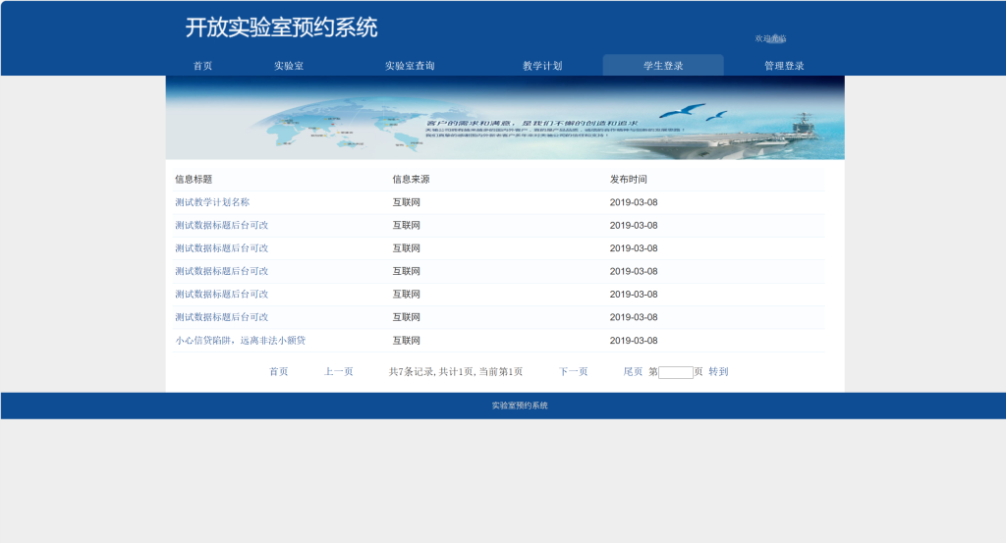Screen dimensions: 1006x543
Task: Jump to the last page with 尾页
Action: pyautogui.click(x=633, y=371)
